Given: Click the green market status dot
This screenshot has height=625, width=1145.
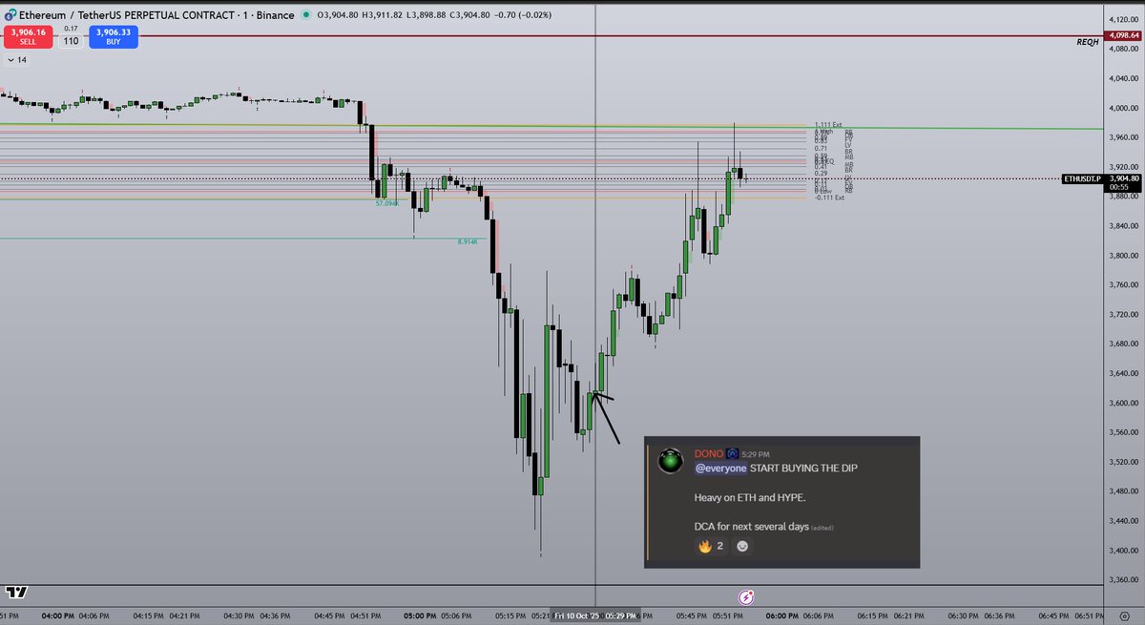Looking at the screenshot, I should point(304,15).
